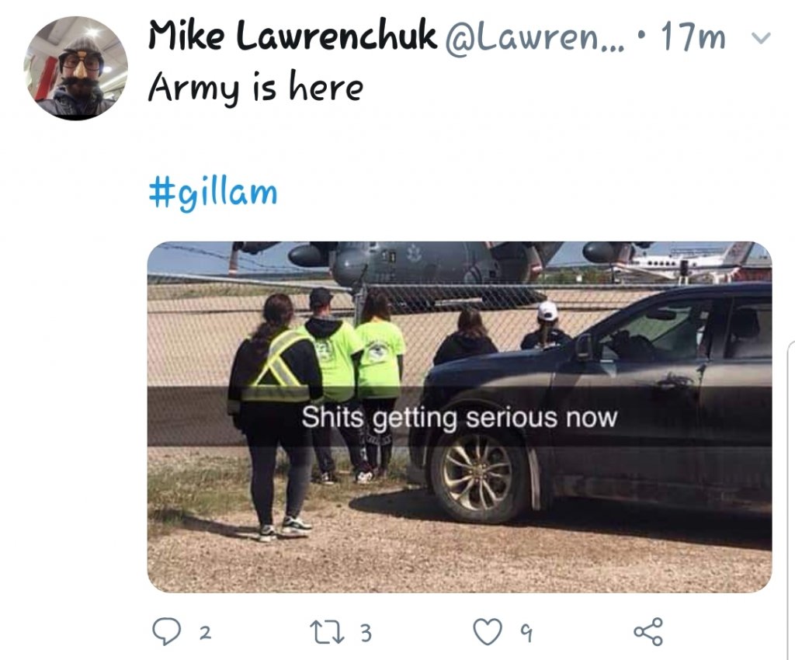Click the Mike Lawrenchuk display name

click(292, 36)
